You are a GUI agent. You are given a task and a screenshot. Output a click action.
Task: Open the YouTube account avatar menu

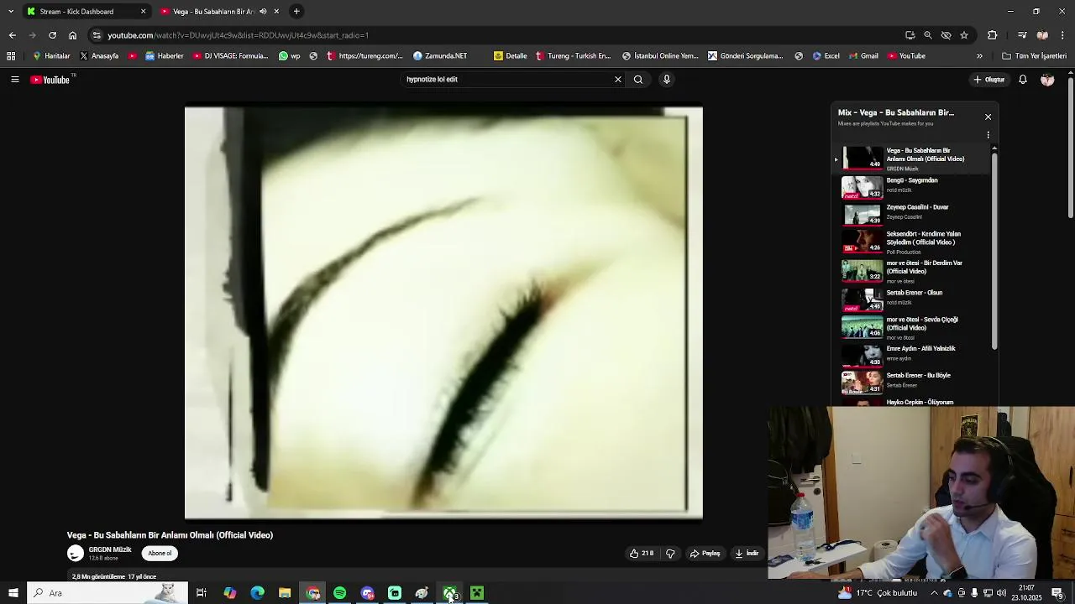(x=1047, y=80)
